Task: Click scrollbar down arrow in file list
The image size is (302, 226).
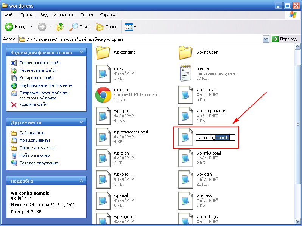Action: point(297,221)
